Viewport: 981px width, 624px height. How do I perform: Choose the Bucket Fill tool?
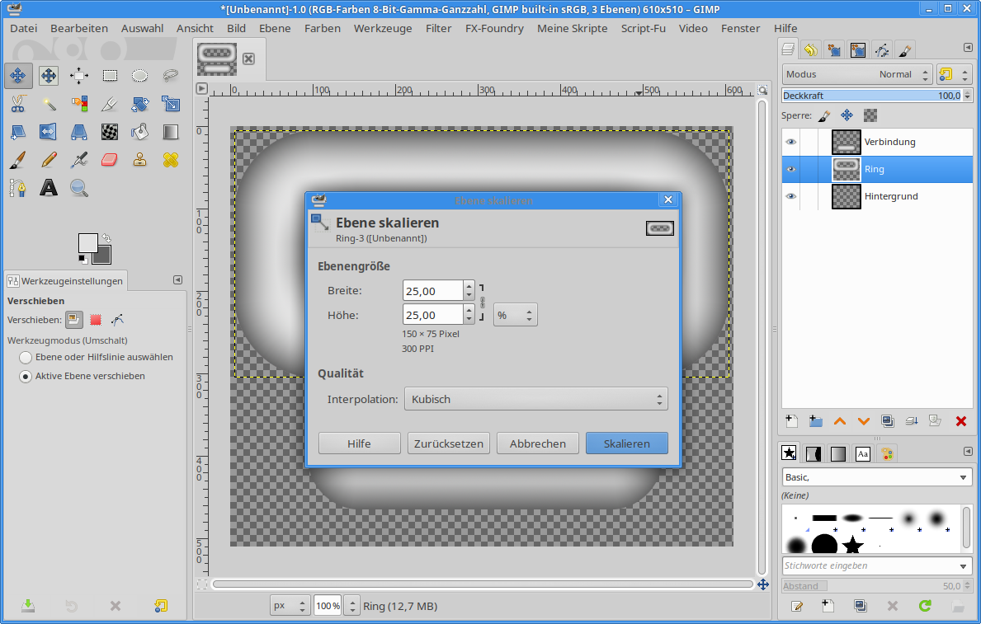click(x=140, y=132)
